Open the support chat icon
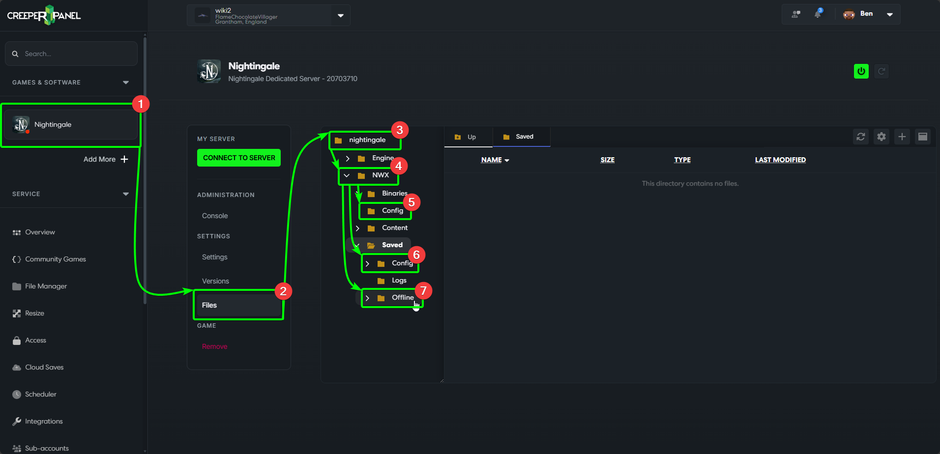This screenshot has width=940, height=454. tap(795, 14)
